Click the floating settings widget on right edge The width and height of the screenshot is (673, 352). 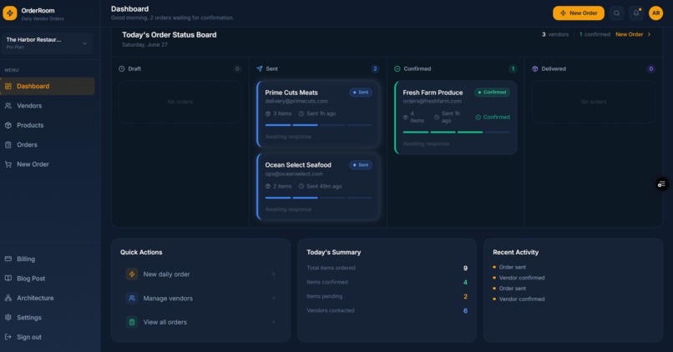[661, 184]
